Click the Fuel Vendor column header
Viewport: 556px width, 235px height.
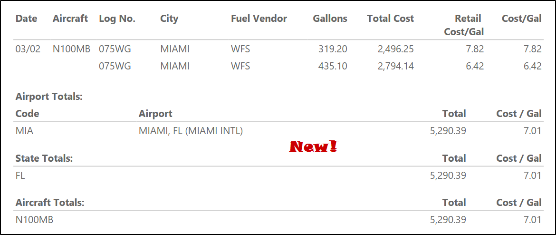[259, 19]
